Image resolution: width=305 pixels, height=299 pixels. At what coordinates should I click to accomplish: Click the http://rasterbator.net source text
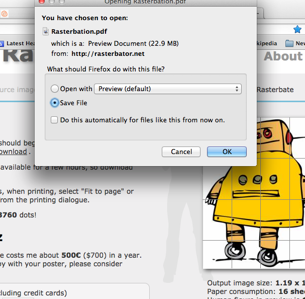[x=108, y=53]
